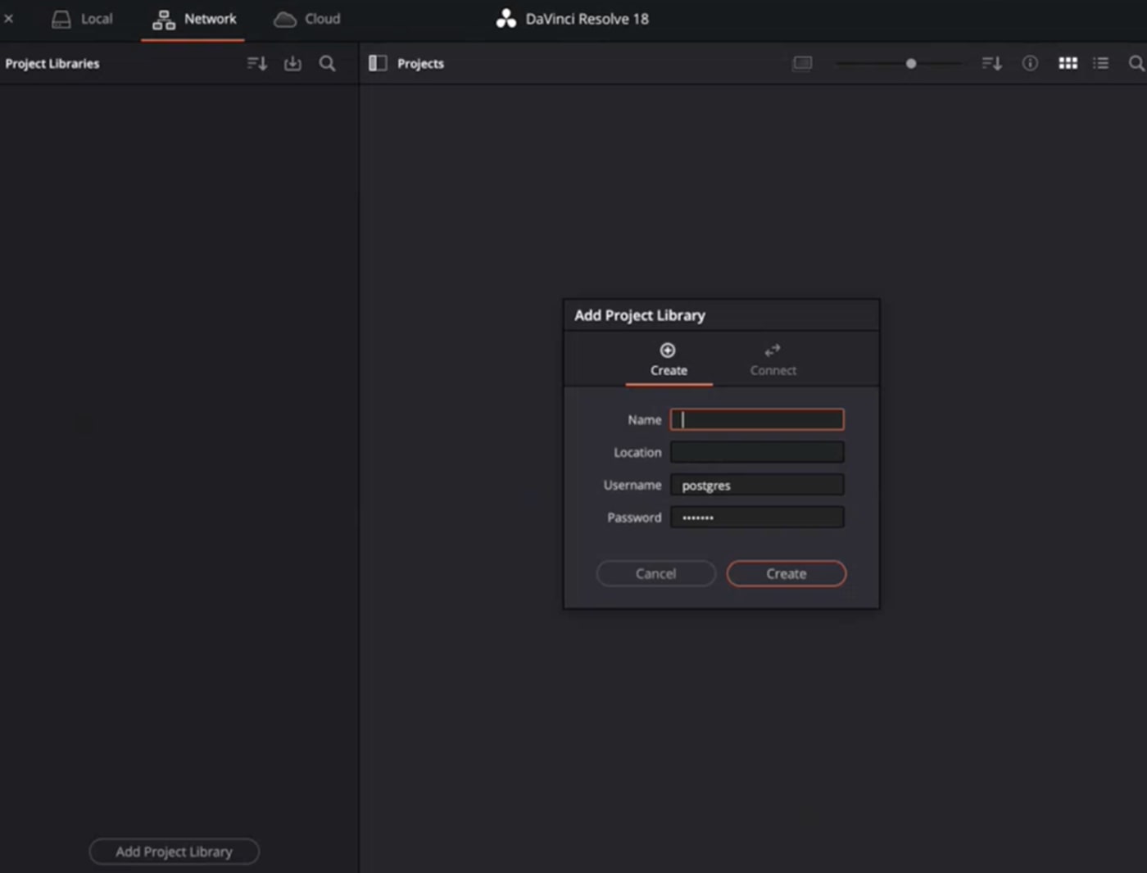The image size is (1147, 873).
Task: Click the Project Libraries heading text
Action: pyautogui.click(x=52, y=63)
